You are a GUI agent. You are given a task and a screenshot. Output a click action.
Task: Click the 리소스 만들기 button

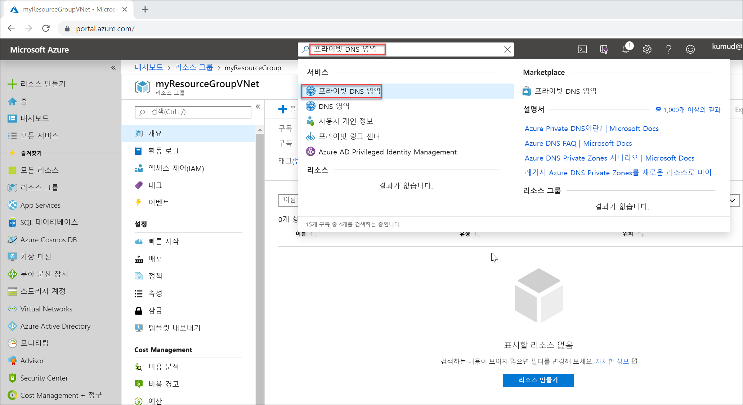tap(538, 380)
